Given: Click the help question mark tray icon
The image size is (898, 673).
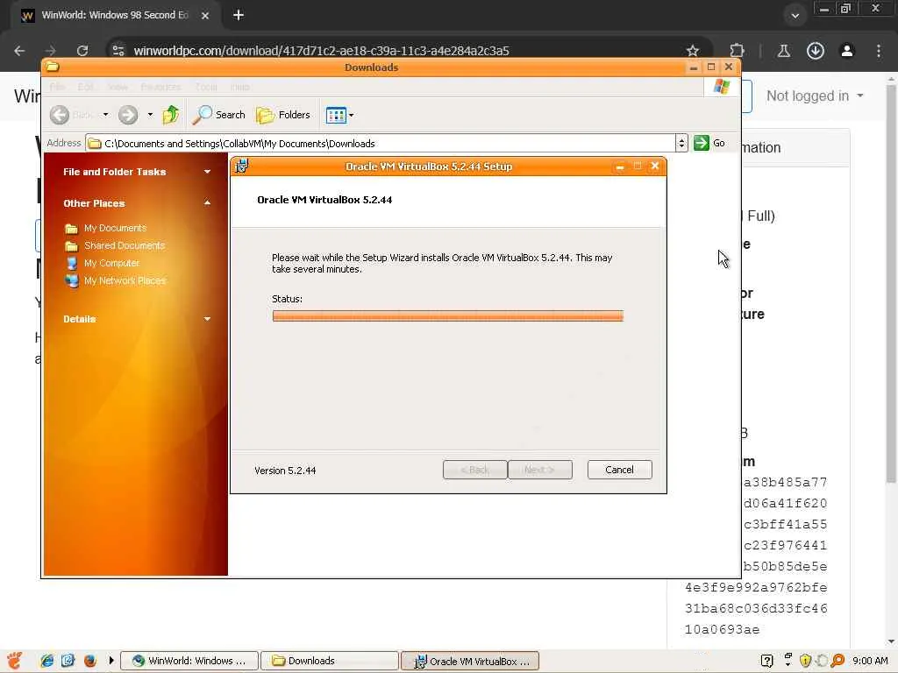Looking at the screenshot, I should coord(766,661).
